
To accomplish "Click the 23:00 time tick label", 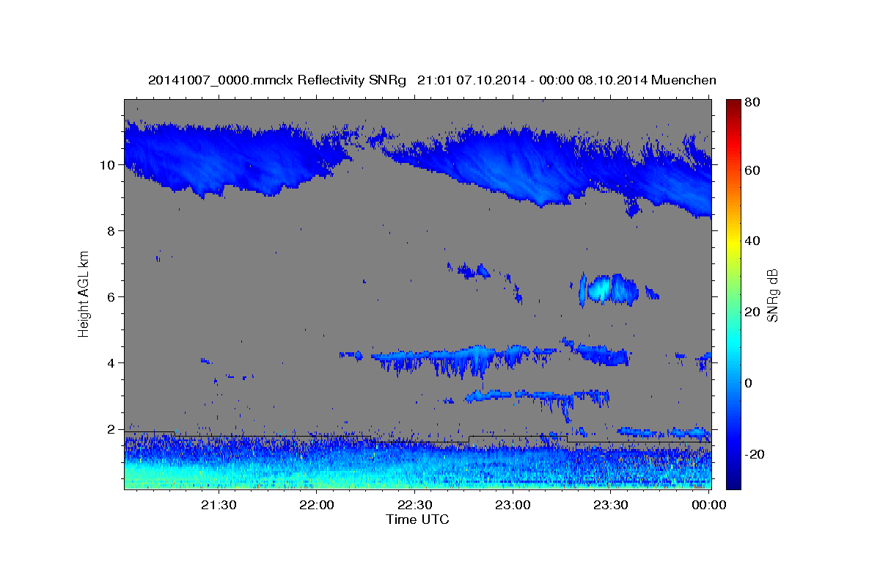I will pos(513,505).
